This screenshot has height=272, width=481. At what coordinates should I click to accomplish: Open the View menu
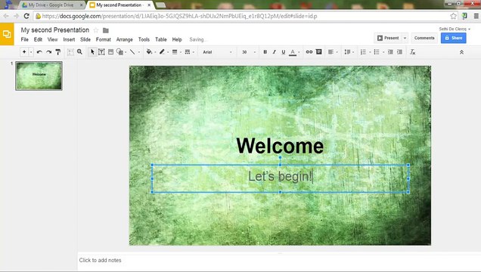click(x=52, y=39)
